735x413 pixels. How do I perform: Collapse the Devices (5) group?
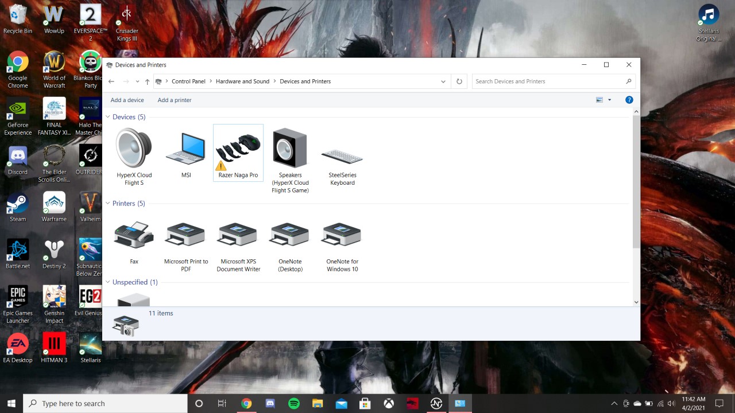pos(107,117)
